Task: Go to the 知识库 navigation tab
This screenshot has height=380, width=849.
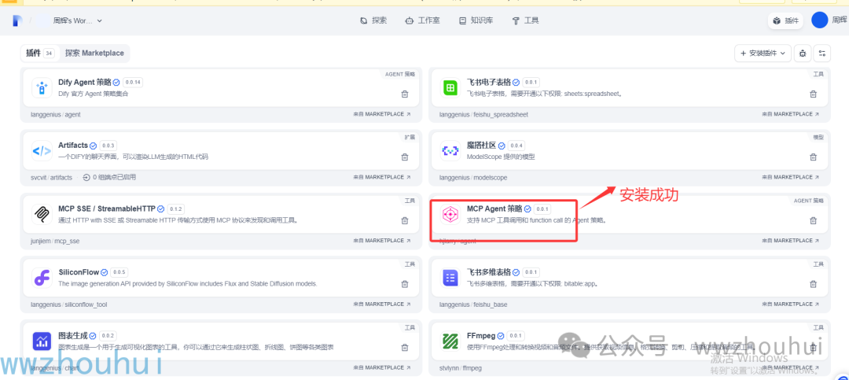Action: pyautogui.click(x=476, y=20)
